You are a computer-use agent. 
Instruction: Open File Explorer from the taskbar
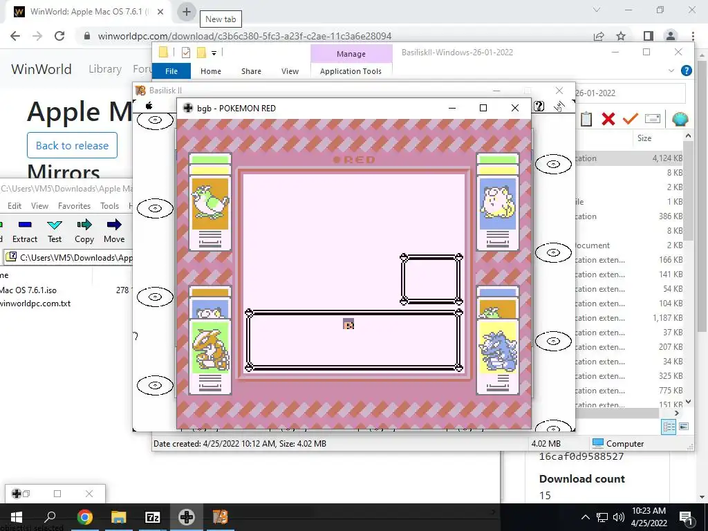point(119,517)
